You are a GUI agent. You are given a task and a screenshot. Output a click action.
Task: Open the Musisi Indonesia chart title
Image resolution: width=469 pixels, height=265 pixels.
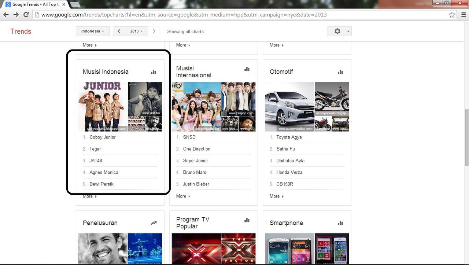click(x=106, y=72)
